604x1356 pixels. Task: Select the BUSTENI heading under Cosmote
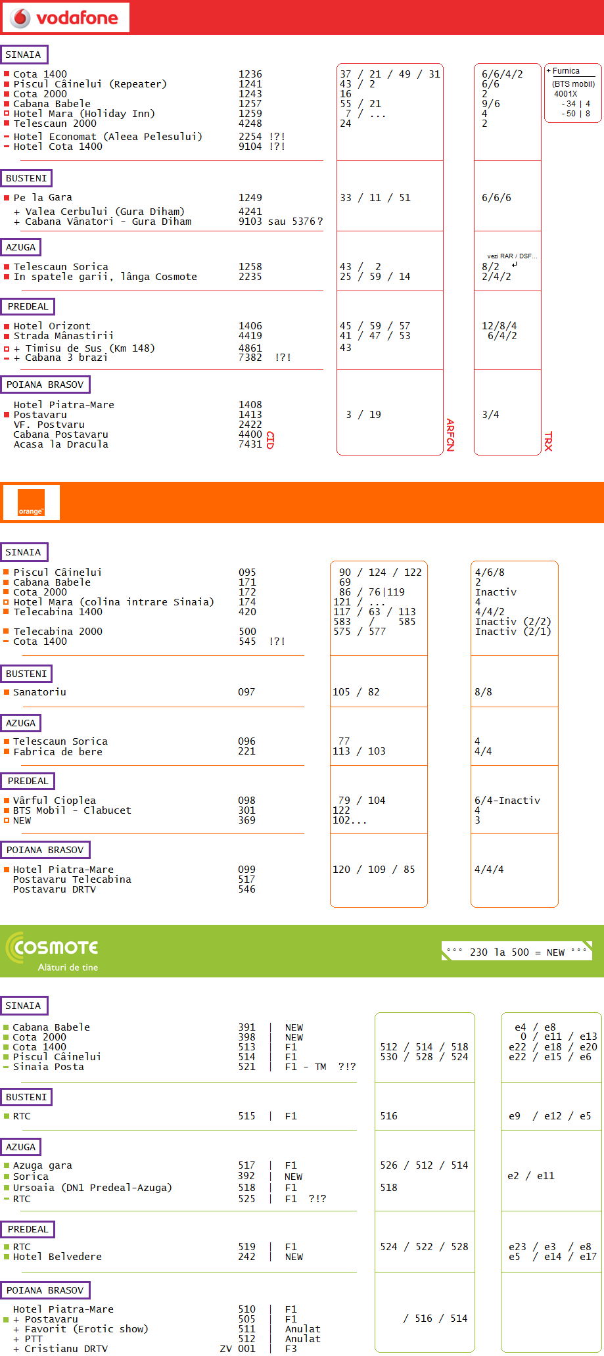[x=26, y=1097]
